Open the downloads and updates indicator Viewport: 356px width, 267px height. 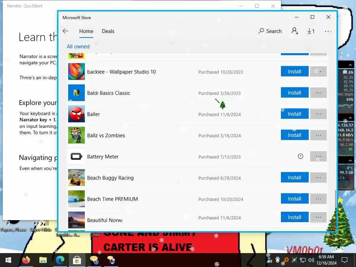click(x=311, y=31)
